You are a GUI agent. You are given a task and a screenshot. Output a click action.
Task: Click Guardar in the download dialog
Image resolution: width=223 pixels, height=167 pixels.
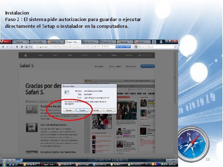tap(82, 110)
